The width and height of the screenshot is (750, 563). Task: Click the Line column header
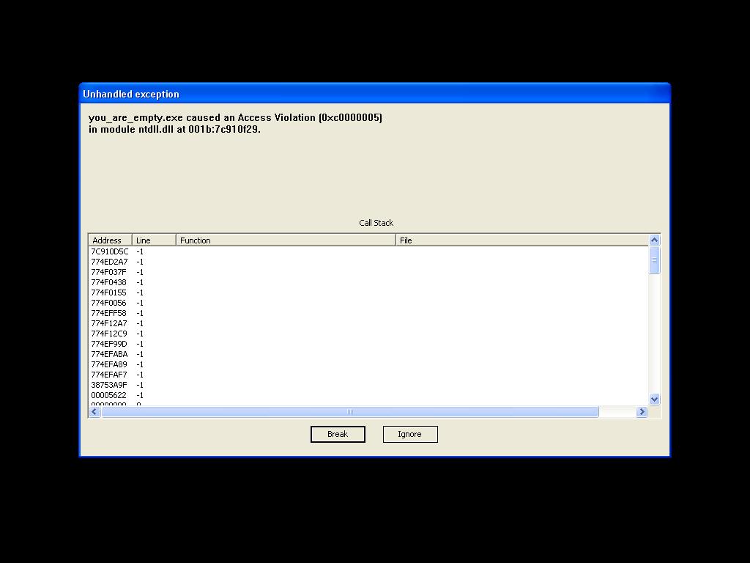click(154, 240)
